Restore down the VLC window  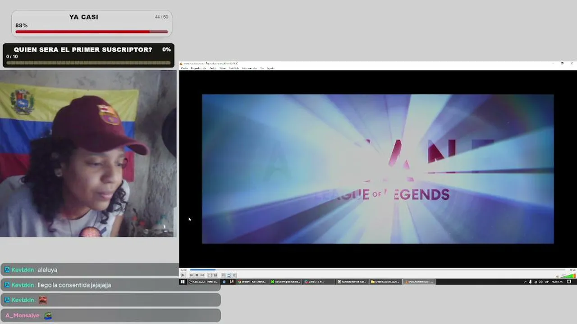point(562,63)
